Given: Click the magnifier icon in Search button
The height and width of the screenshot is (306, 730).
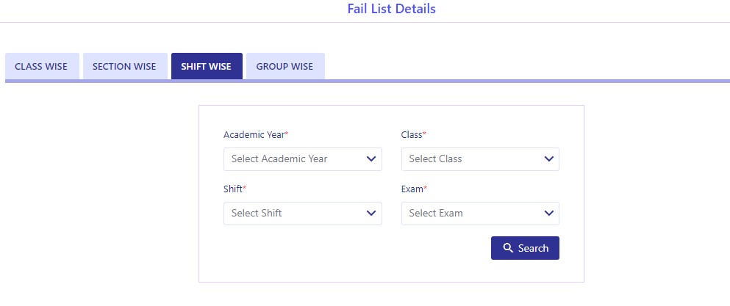Looking at the screenshot, I should tap(508, 248).
